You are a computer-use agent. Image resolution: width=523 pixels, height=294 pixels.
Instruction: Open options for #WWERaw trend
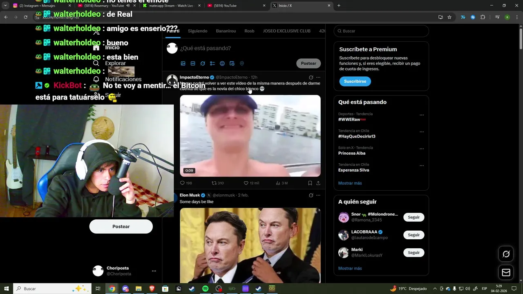(x=422, y=115)
